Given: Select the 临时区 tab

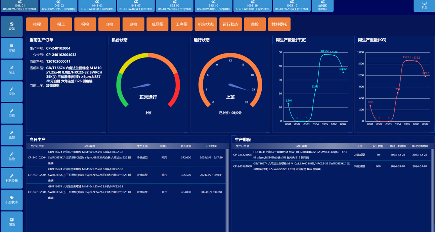Looking at the screenshot, I should (322, 6).
